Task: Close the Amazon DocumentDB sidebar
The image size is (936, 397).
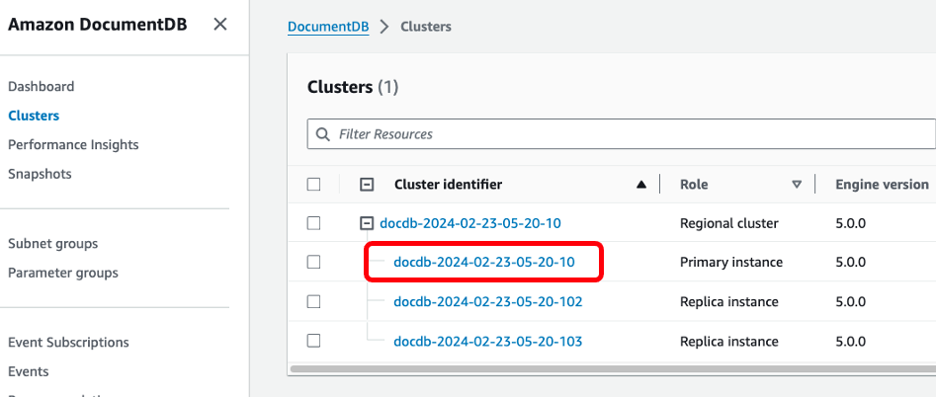Action: 220,25
